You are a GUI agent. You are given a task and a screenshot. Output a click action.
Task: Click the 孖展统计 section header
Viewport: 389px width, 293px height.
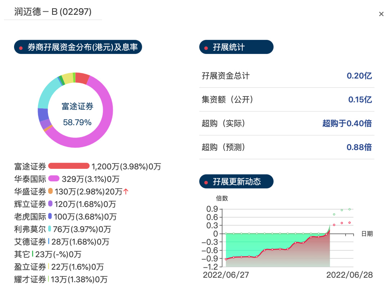236,47
